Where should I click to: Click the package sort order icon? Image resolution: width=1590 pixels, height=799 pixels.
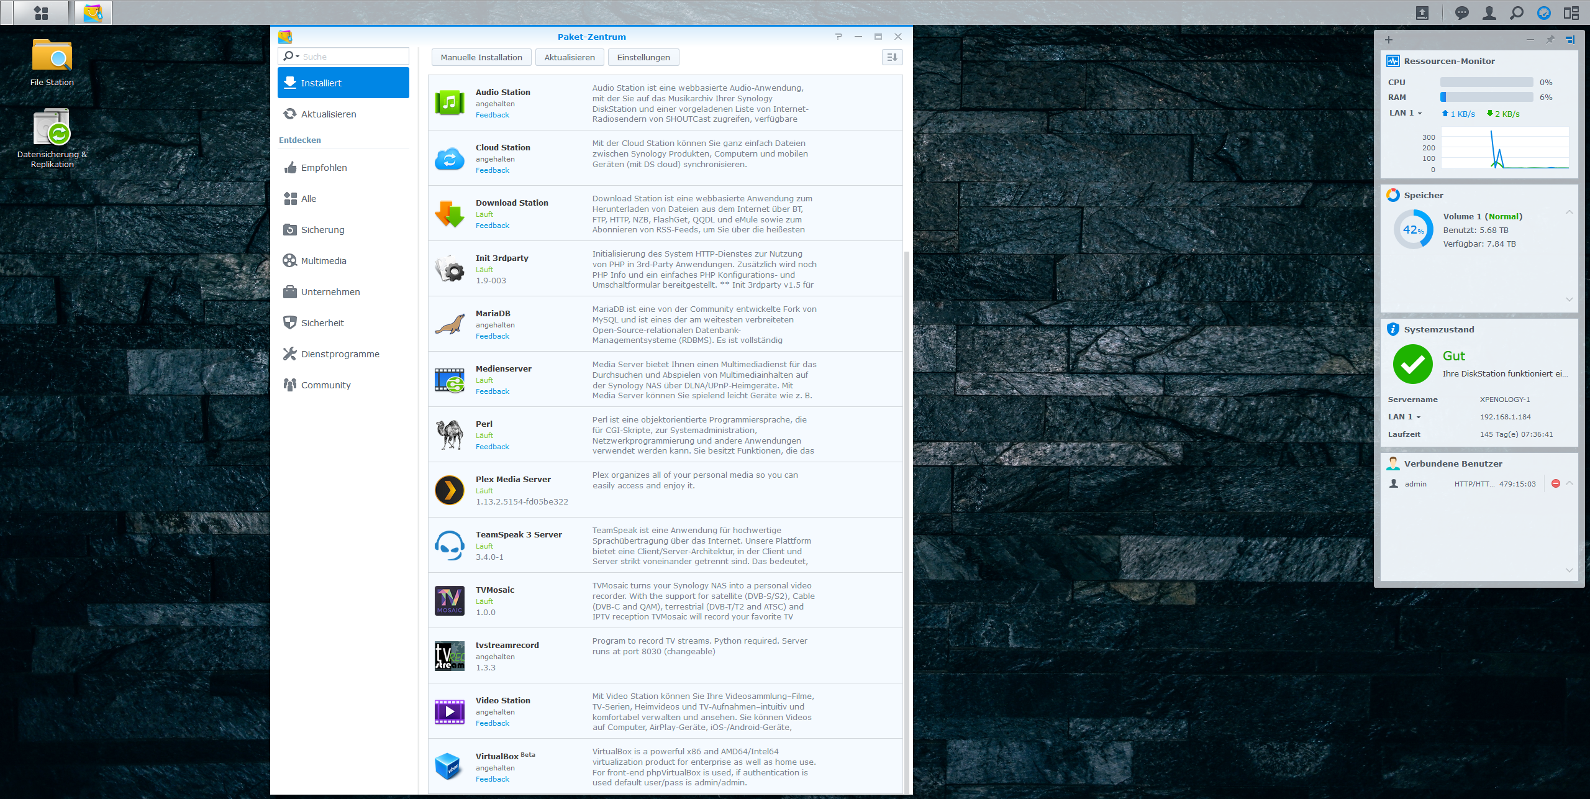pos(892,57)
